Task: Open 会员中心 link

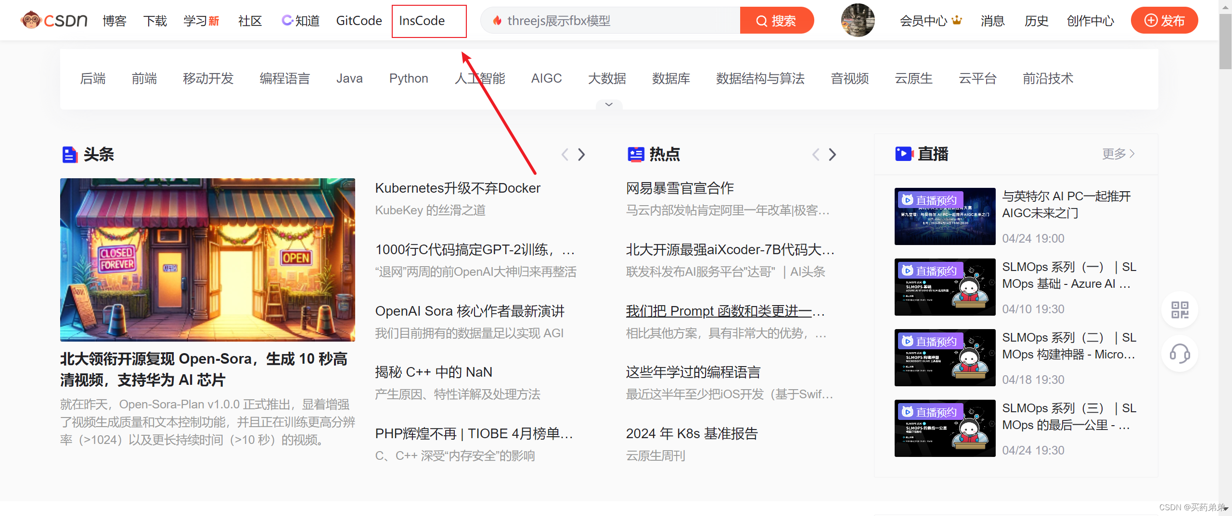Action: point(924,21)
